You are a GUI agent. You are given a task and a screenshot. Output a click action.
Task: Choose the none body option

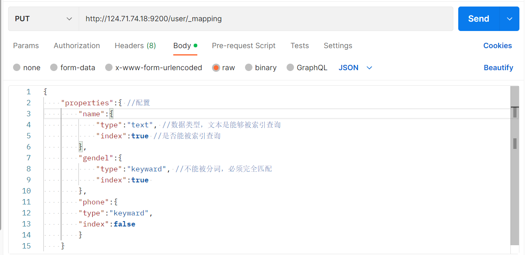27,67
